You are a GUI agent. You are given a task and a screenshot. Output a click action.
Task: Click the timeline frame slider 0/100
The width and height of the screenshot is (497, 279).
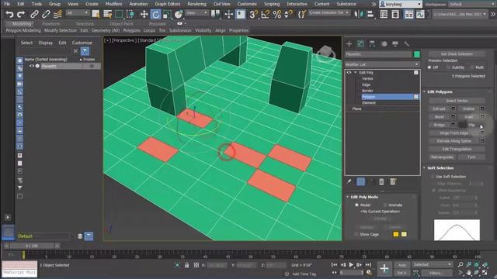coord(32,246)
